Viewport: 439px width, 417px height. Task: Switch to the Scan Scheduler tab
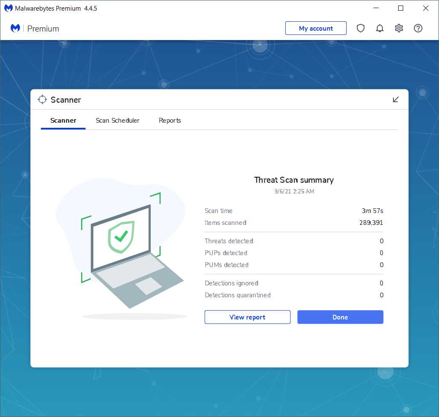coord(118,121)
